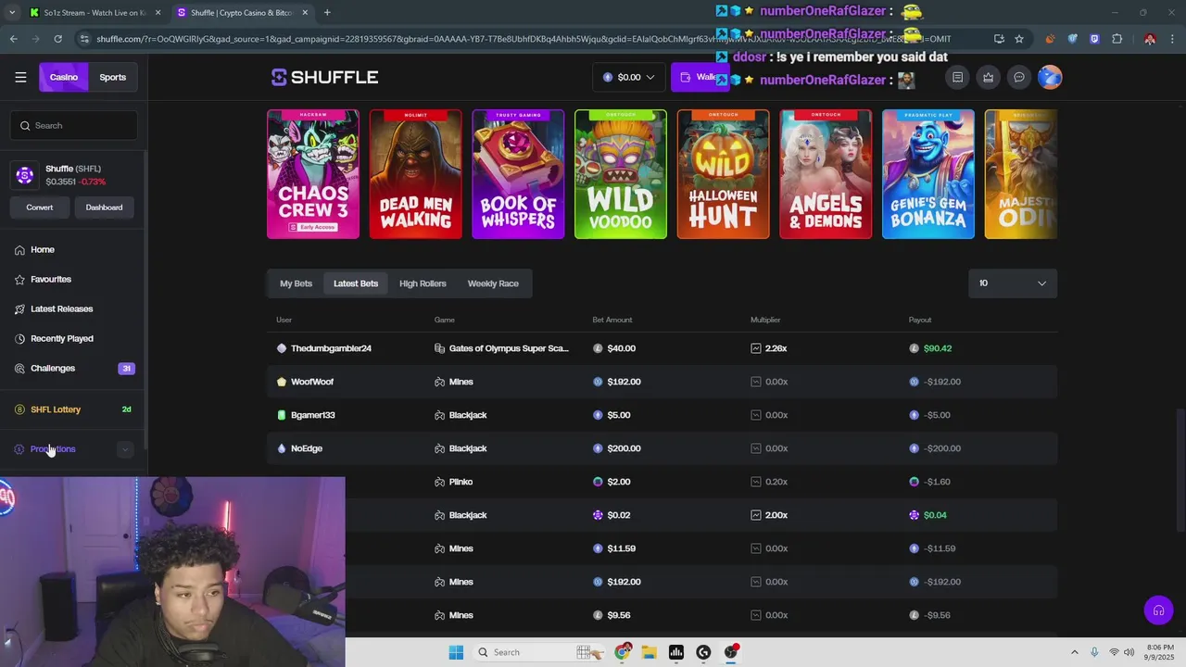Click NoEdge in the bets table
1186x667 pixels.
click(307, 448)
